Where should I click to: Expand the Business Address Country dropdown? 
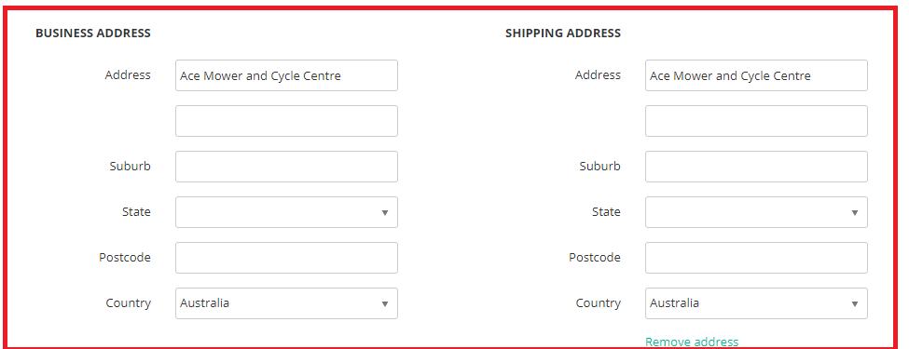[x=286, y=303]
